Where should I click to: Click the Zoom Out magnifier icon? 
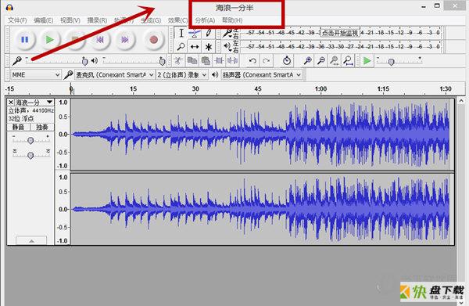click(321, 61)
